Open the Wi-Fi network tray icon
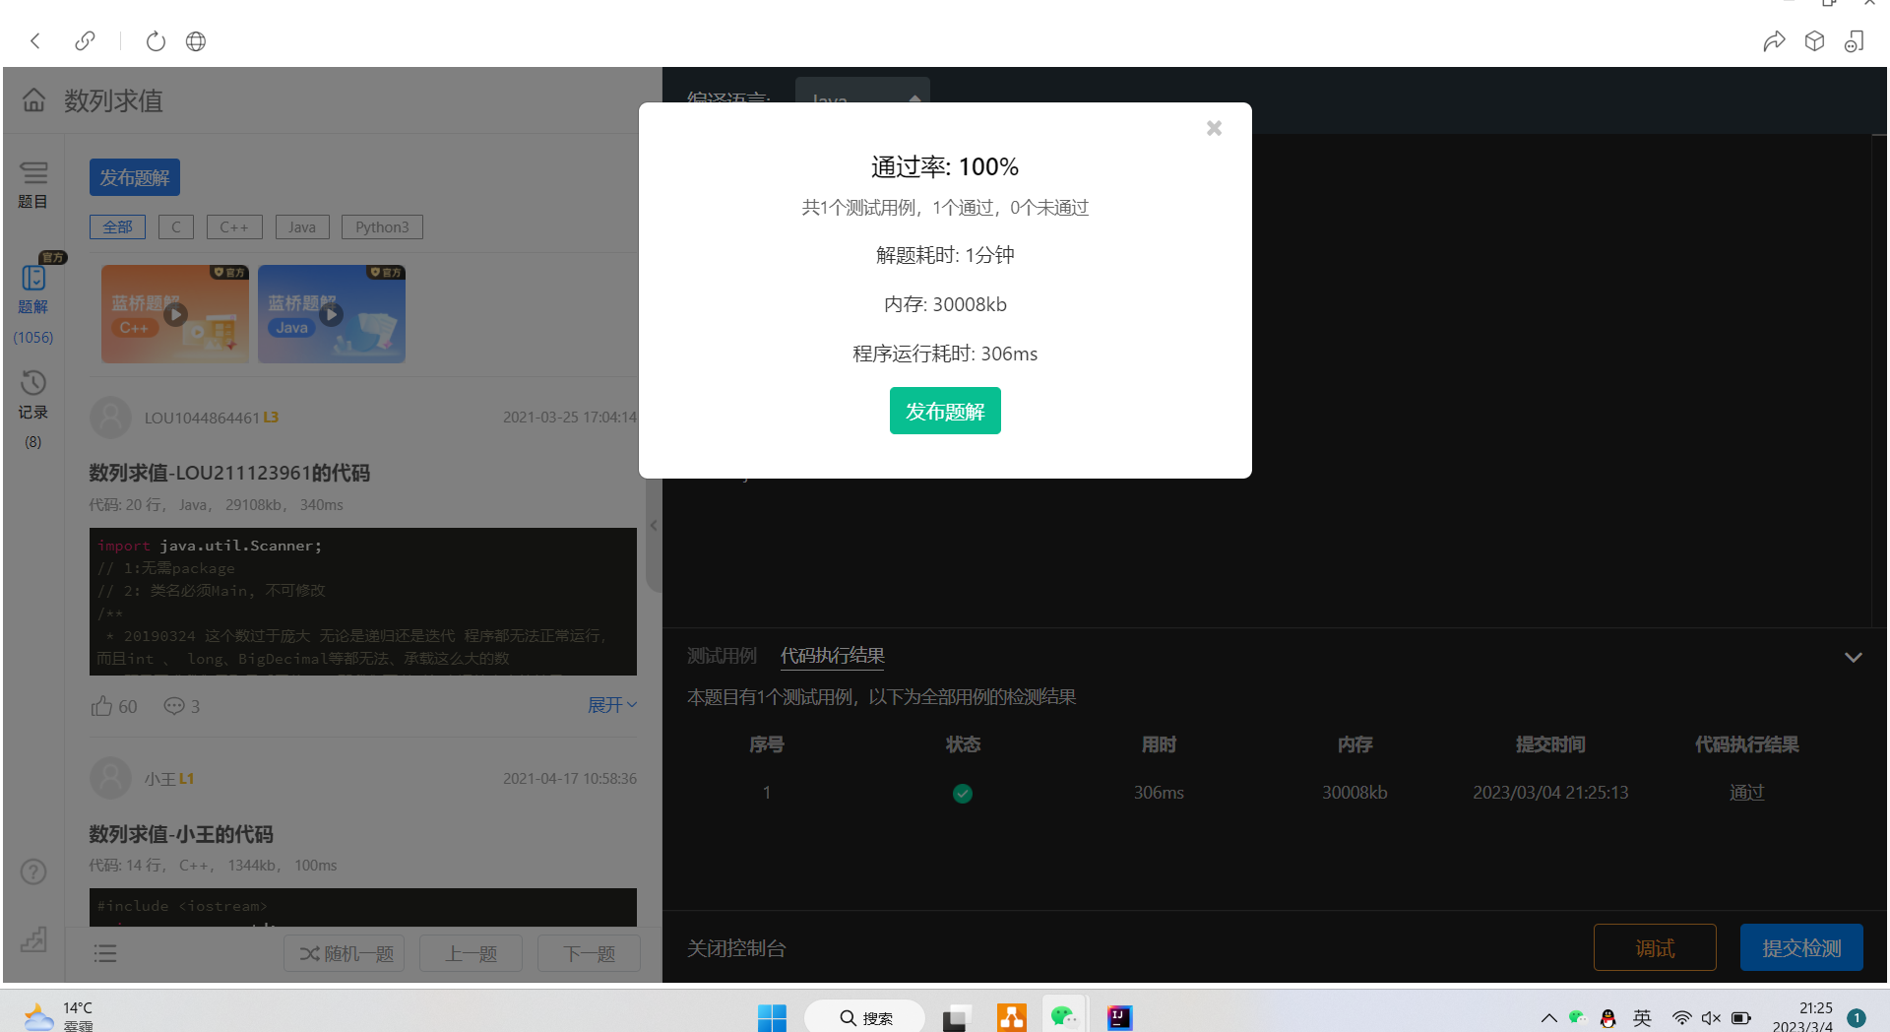 [x=1682, y=1018]
